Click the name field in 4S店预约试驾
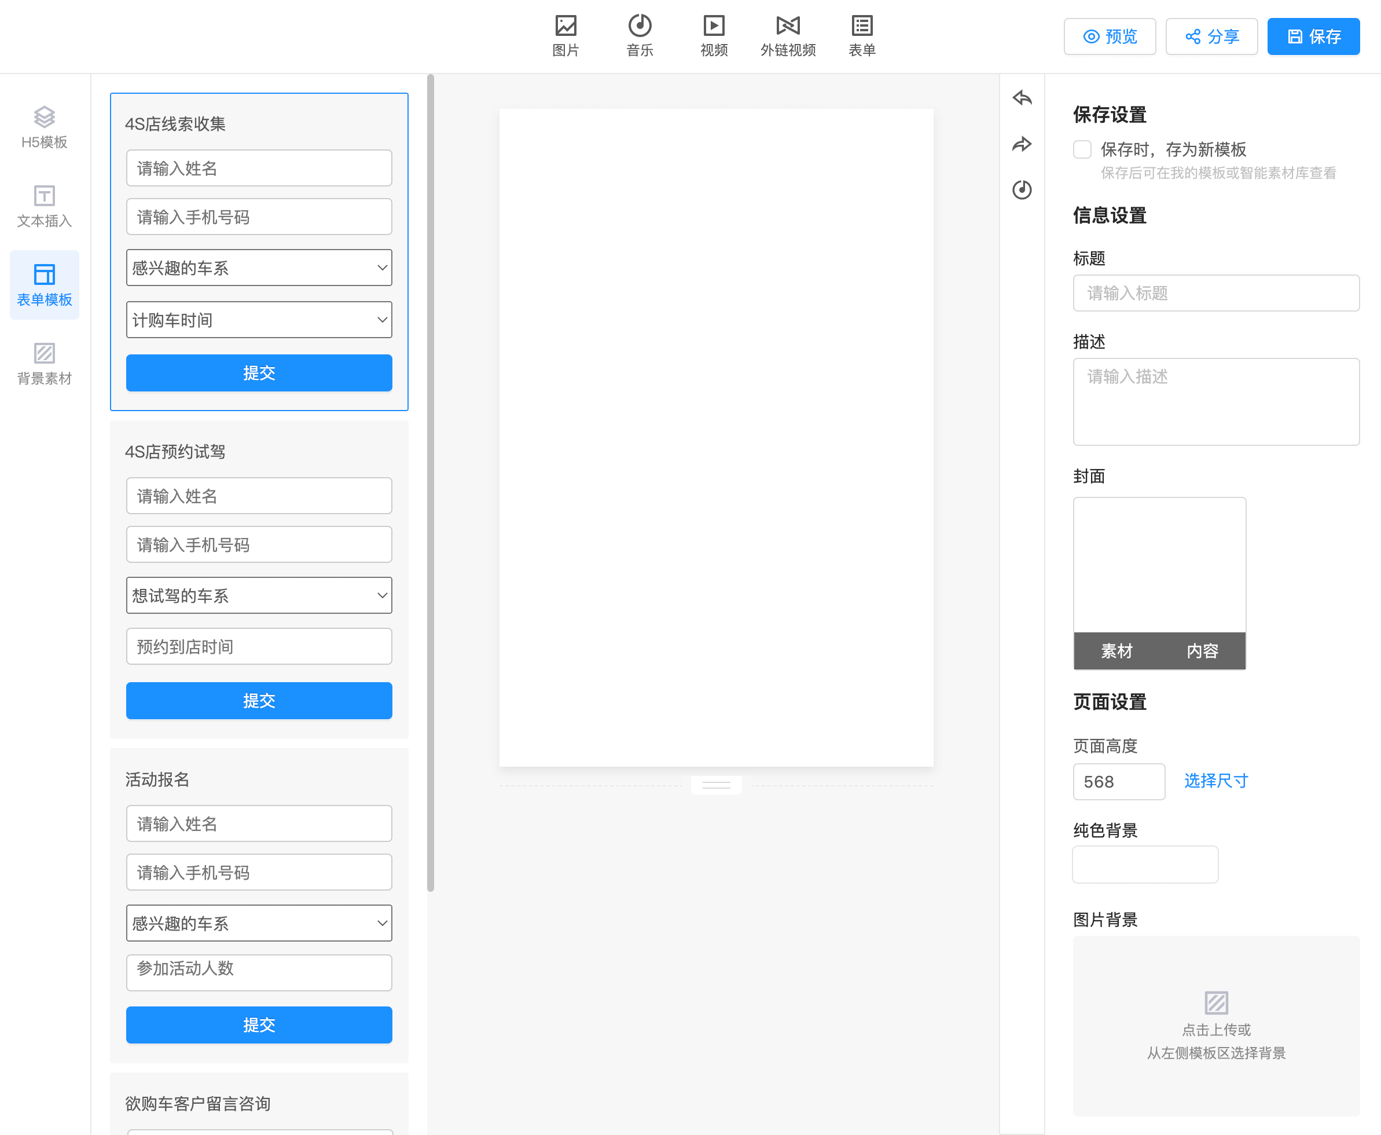 click(x=259, y=496)
